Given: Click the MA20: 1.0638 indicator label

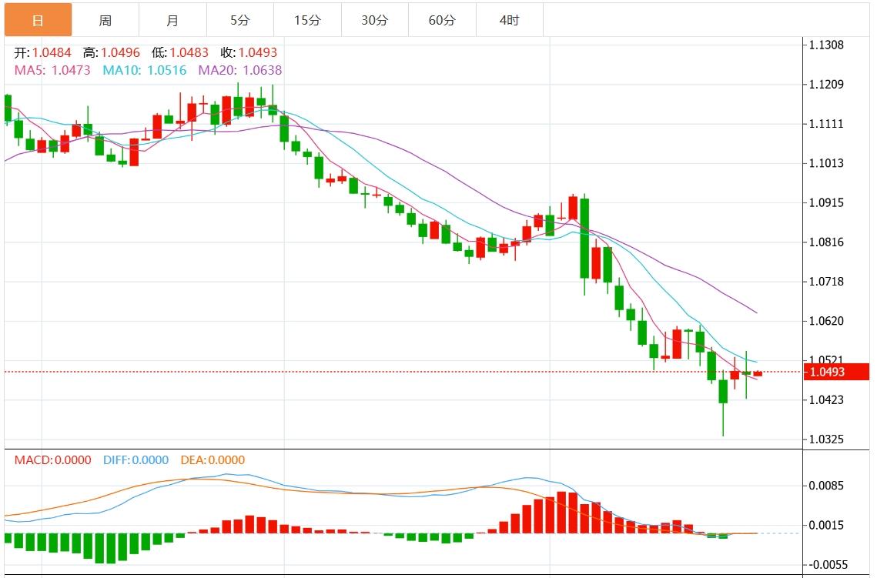Looking at the screenshot, I should click(x=239, y=70).
